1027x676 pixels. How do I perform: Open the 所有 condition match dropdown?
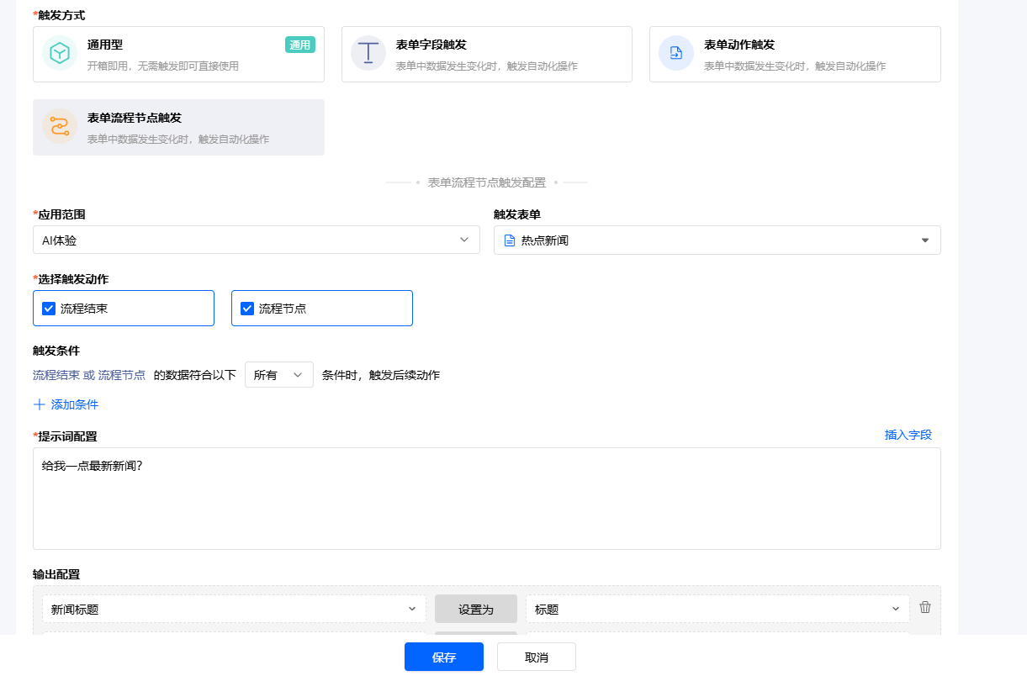pos(278,375)
